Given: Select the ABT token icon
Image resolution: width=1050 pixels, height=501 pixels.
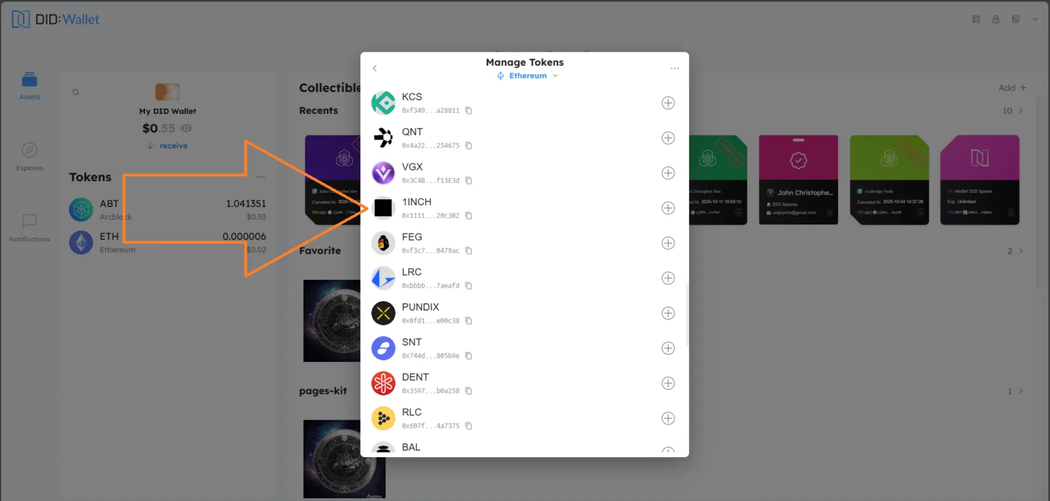Looking at the screenshot, I should coord(81,210).
